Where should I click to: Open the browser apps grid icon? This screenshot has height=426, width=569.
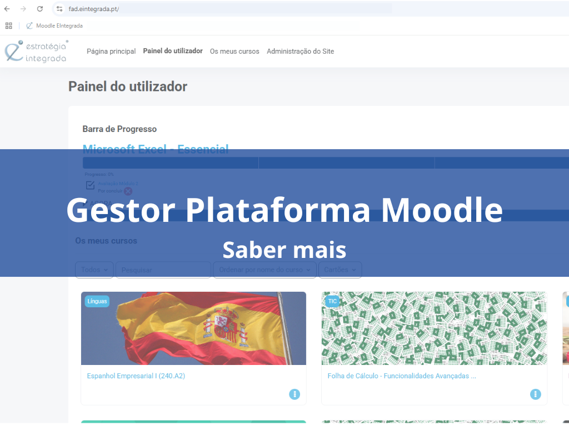[8, 26]
